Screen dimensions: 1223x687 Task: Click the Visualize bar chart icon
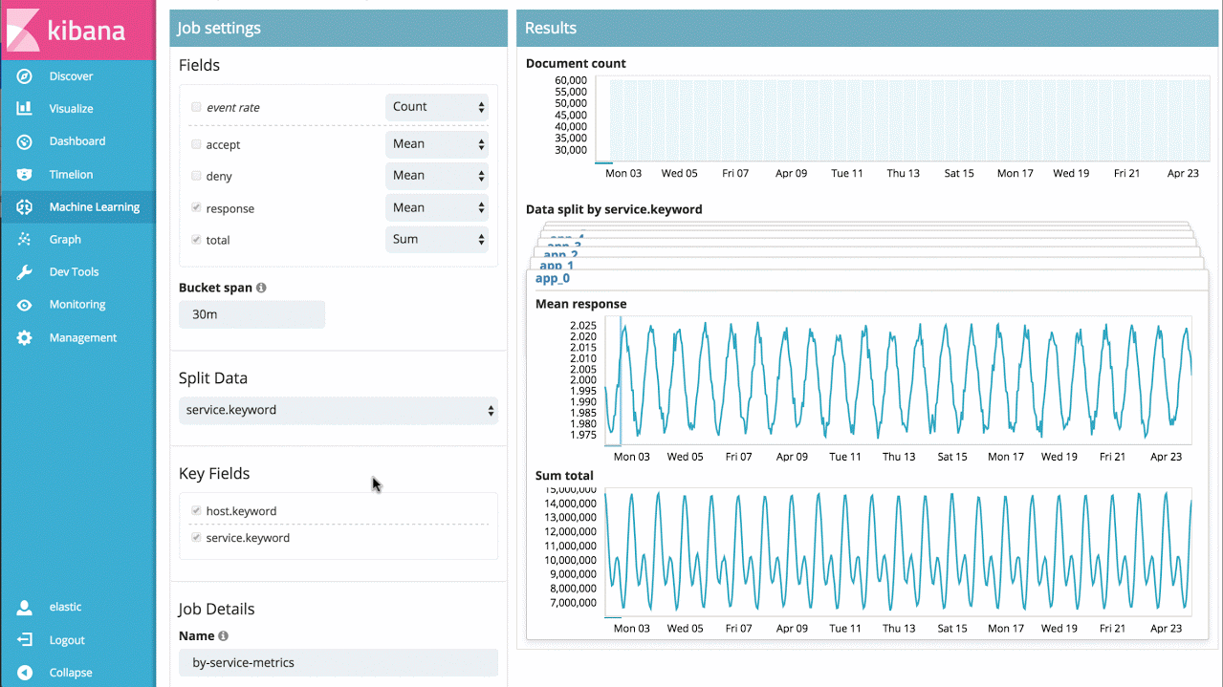(x=25, y=109)
